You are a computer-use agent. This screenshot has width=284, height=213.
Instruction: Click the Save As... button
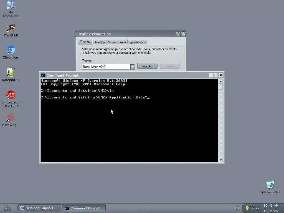pyautogui.click(x=147, y=66)
